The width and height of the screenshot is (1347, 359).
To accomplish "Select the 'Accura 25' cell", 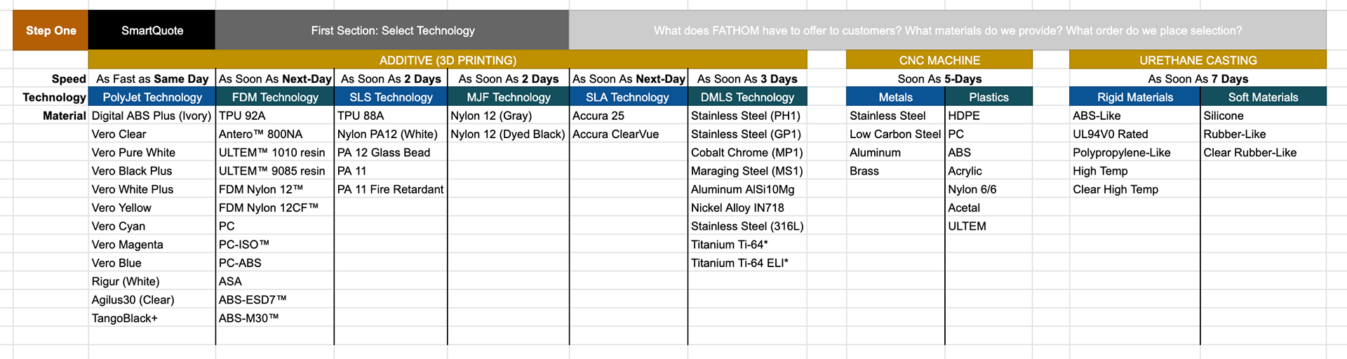I will (x=628, y=115).
